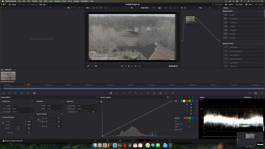265x149 pixels.
Task: Adjust the Temporal Threshold Luma slider
Action: tap(19, 122)
